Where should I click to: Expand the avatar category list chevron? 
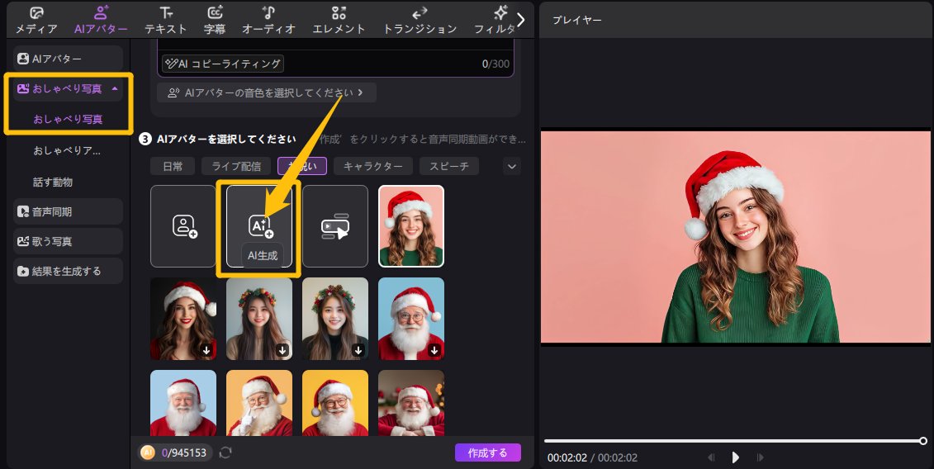tap(512, 167)
